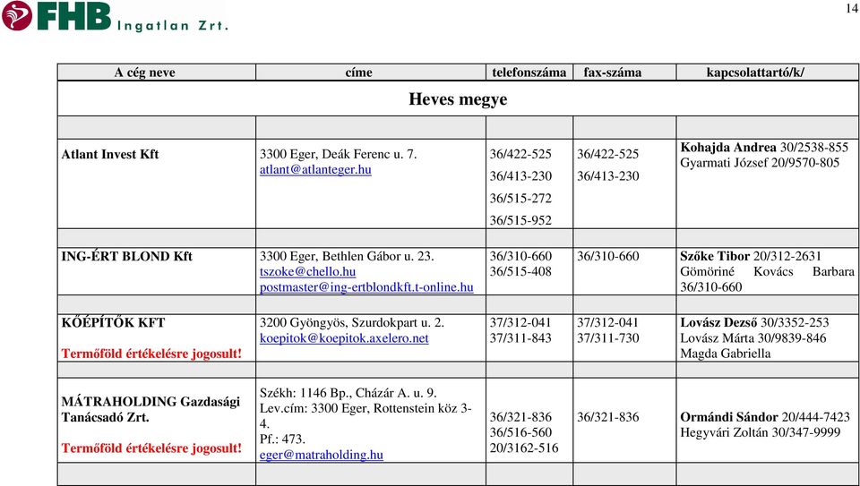Click Mátraholding phone 20/3162-516
This screenshot has width=860, height=486.
pos(524,448)
